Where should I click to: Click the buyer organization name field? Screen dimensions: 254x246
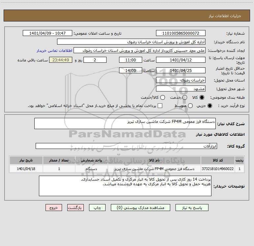click(x=131, y=42)
